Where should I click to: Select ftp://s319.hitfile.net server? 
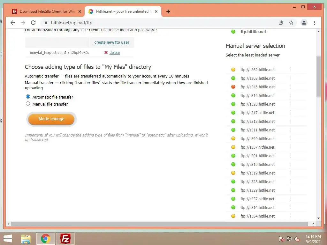258,173
